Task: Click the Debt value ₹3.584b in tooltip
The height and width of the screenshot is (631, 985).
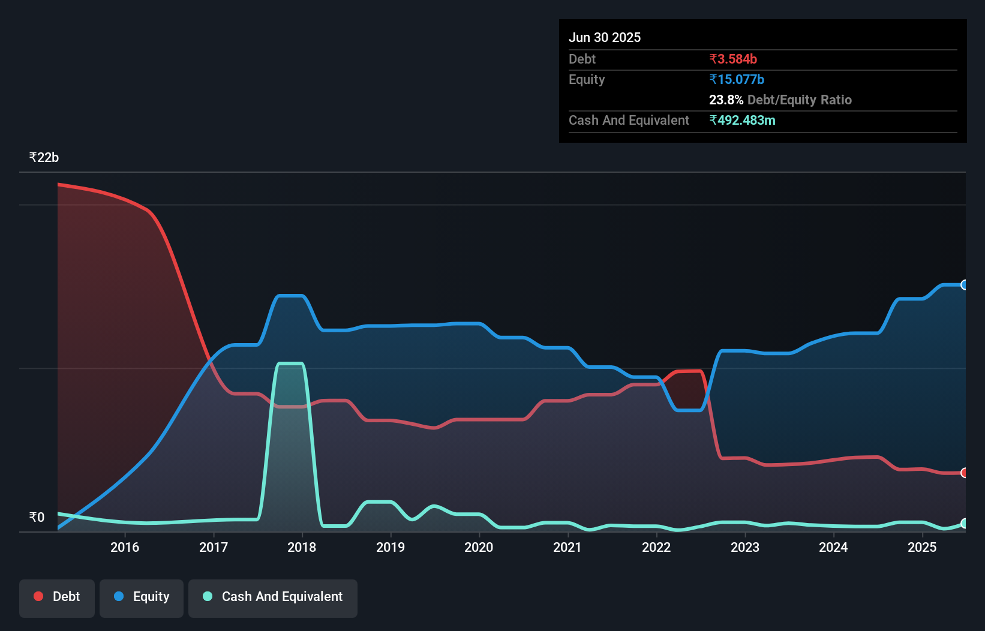Action: tap(733, 59)
